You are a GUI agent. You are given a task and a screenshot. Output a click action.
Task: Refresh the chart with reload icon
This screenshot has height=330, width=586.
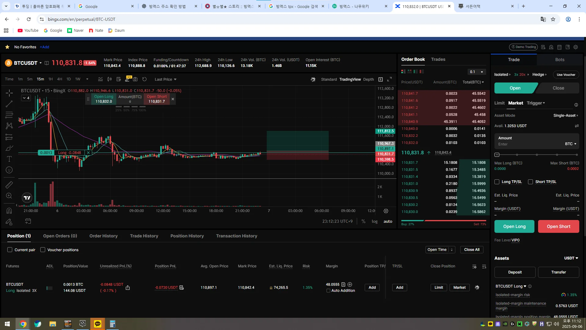[x=144, y=79]
